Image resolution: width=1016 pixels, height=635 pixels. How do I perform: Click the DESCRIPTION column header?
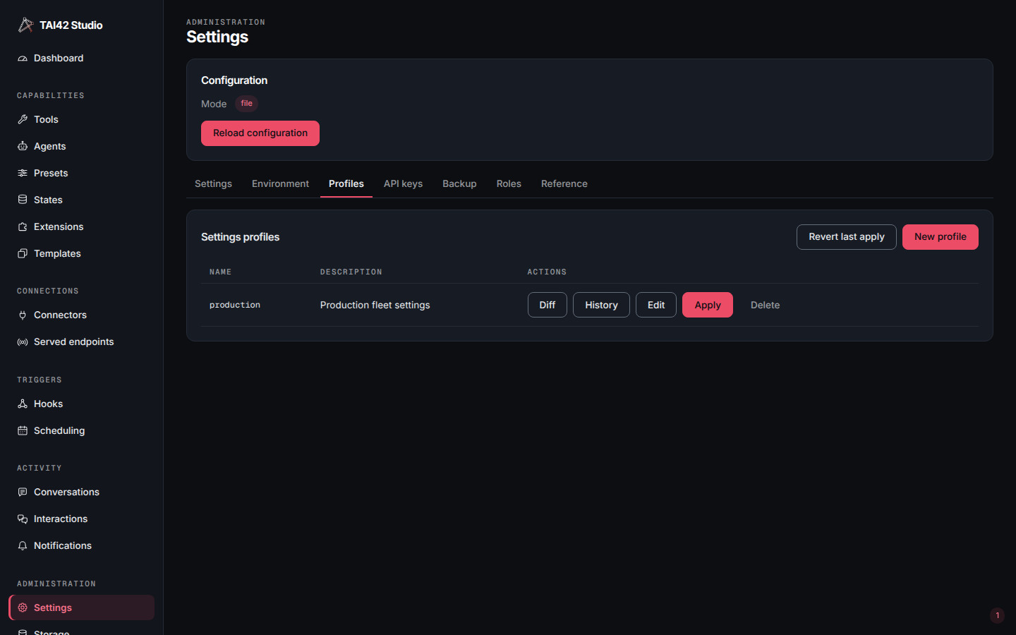(351, 272)
